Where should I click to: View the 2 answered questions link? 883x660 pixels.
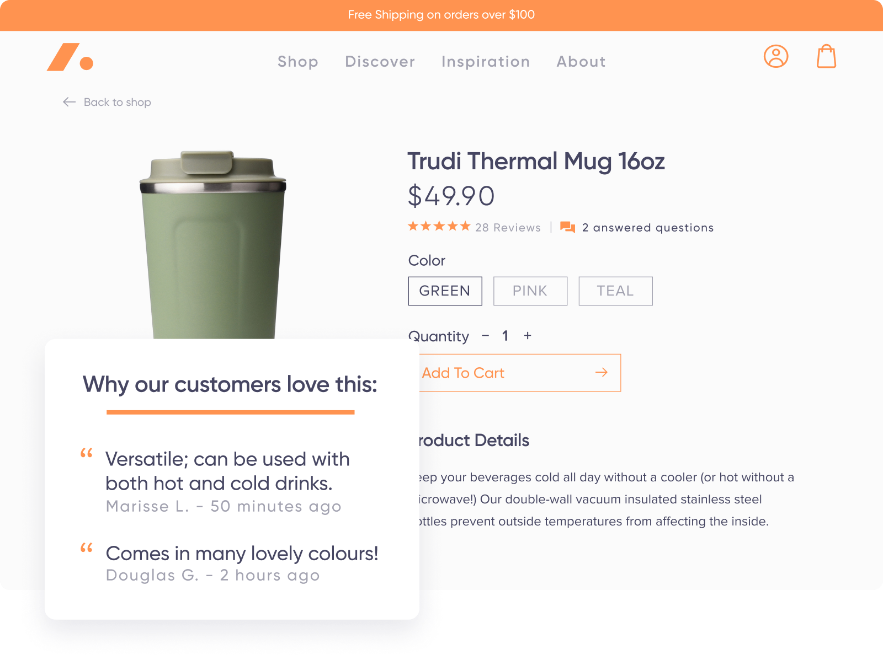click(x=648, y=228)
